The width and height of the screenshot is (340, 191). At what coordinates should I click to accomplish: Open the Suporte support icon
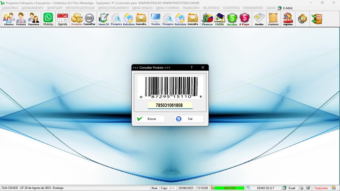click(x=288, y=19)
